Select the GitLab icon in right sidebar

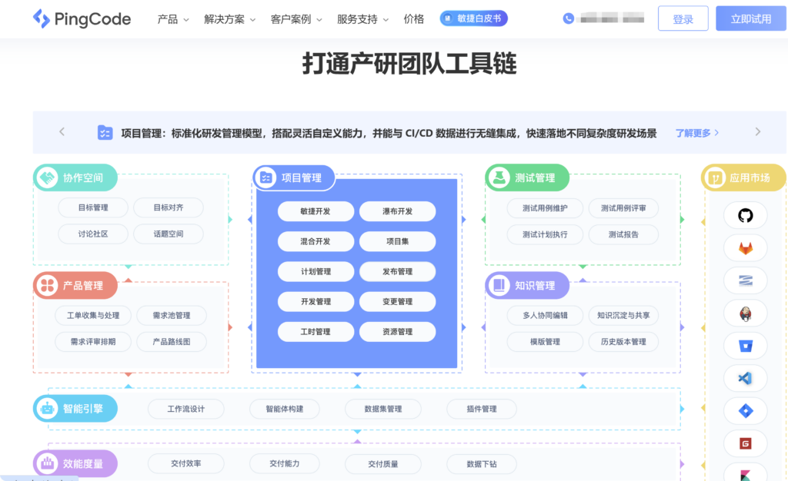point(744,248)
